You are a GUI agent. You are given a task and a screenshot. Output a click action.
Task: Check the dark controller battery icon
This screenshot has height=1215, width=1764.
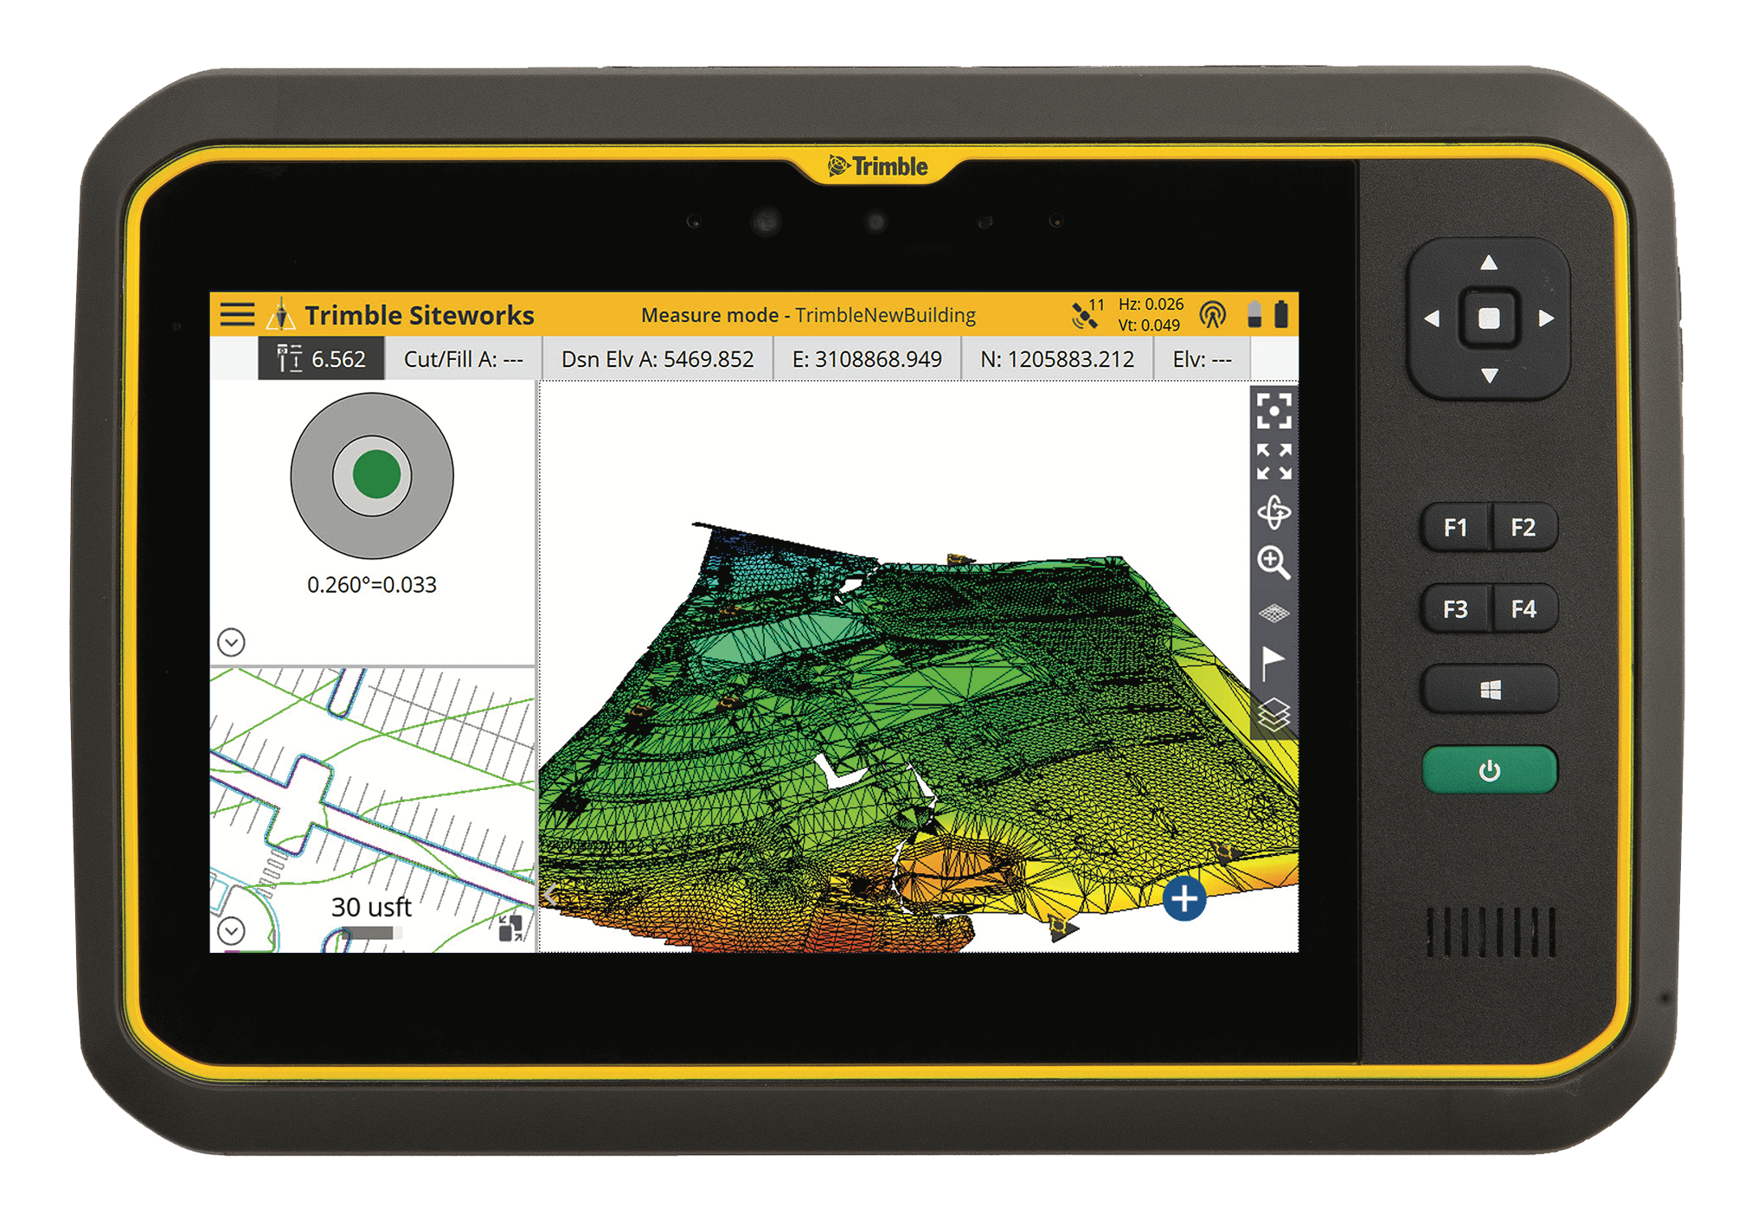coord(1281,314)
